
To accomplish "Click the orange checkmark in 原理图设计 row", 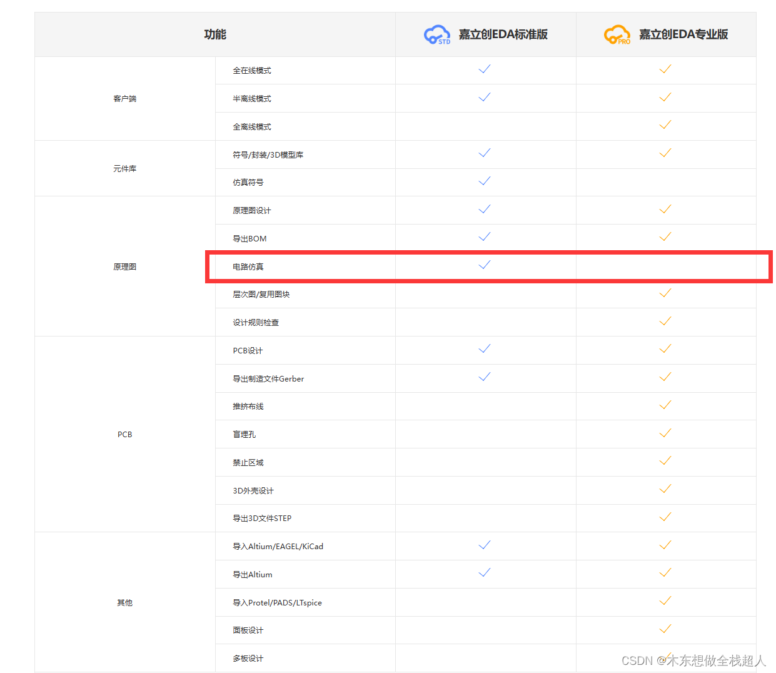I will click(665, 209).
